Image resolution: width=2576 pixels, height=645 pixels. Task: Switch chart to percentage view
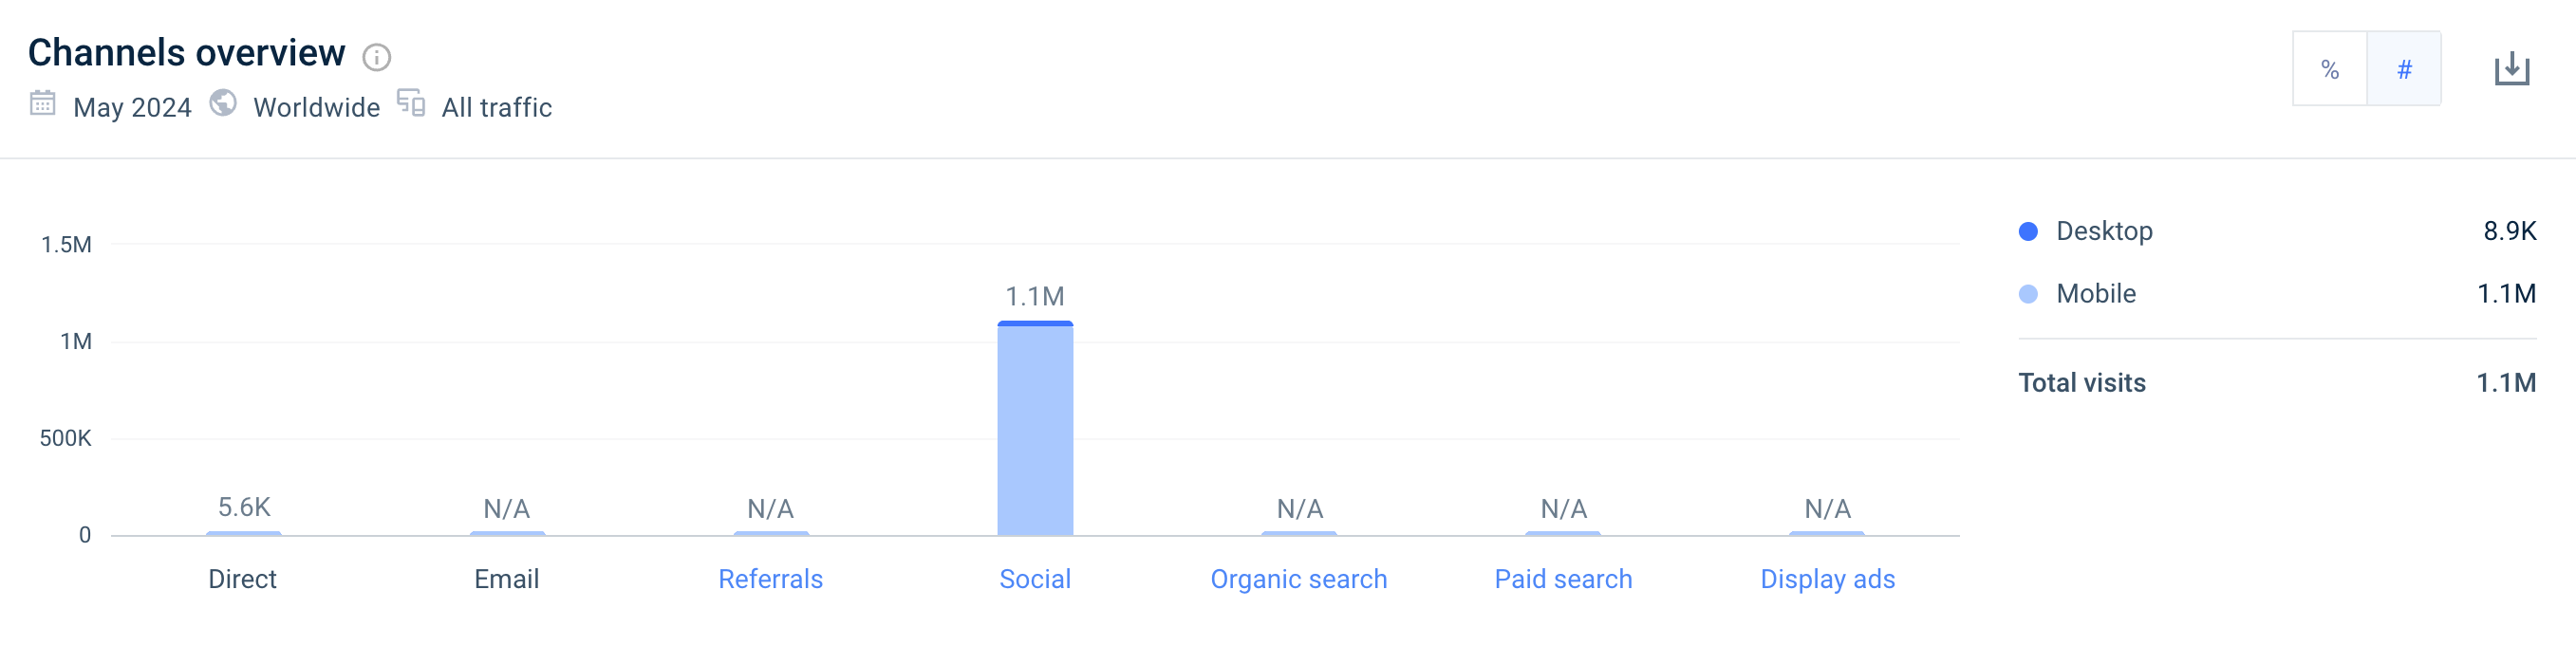click(2330, 69)
